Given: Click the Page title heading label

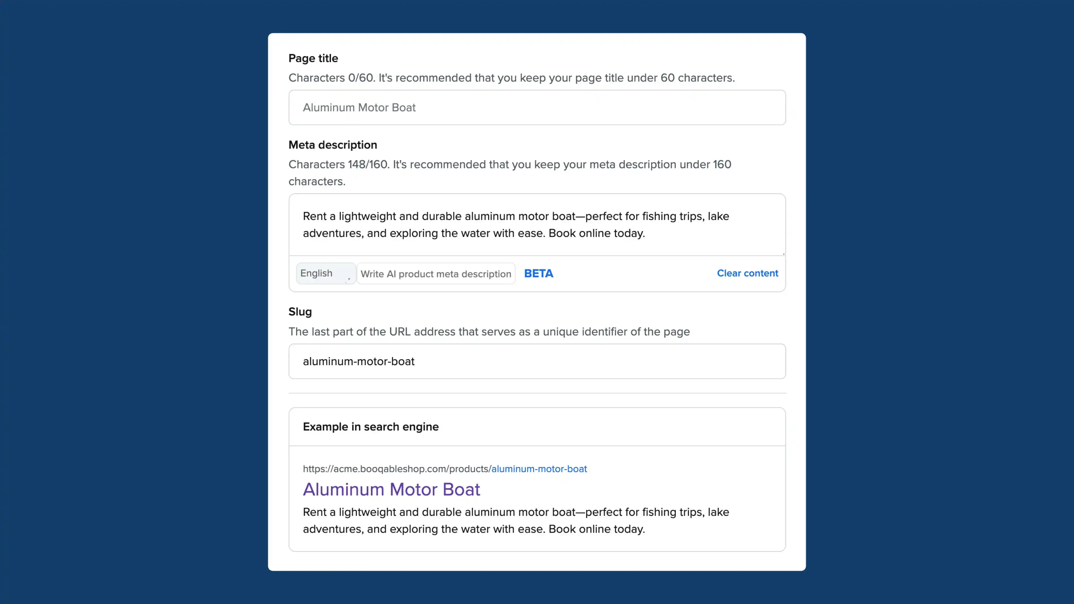Looking at the screenshot, I should (313, 58).
